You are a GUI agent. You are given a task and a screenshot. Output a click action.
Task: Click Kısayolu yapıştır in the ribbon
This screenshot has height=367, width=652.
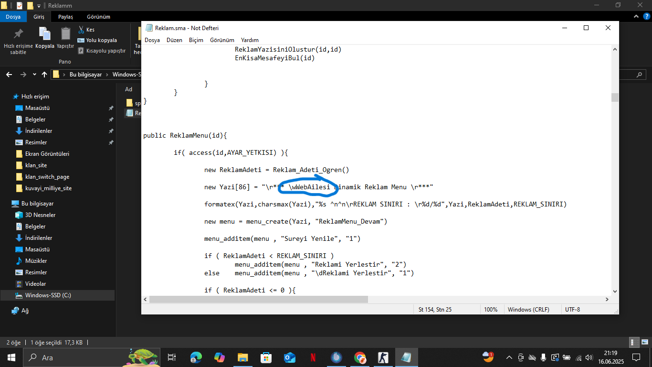pos(102,51)
